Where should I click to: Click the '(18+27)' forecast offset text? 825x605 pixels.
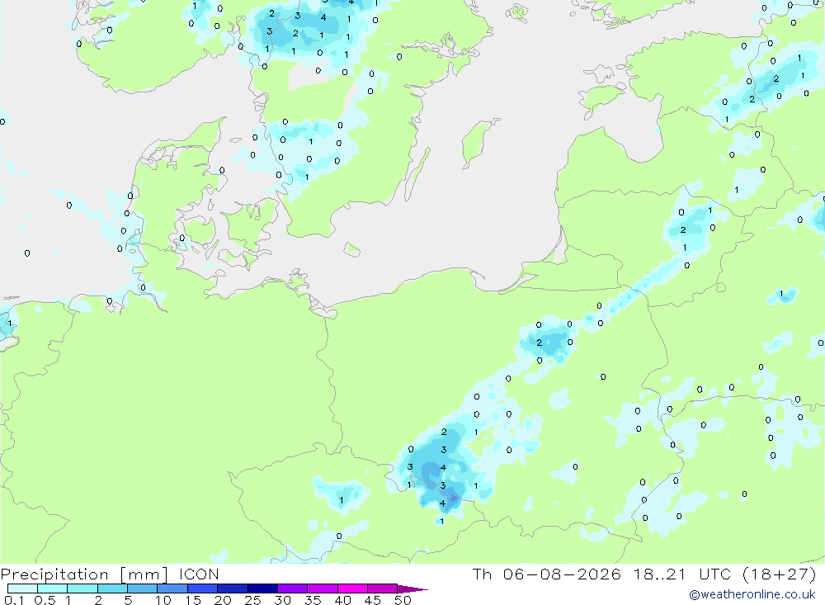(780, 574)
